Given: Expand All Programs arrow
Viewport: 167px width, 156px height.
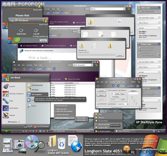Looking at the screenshot, I should tap(19, 122).
